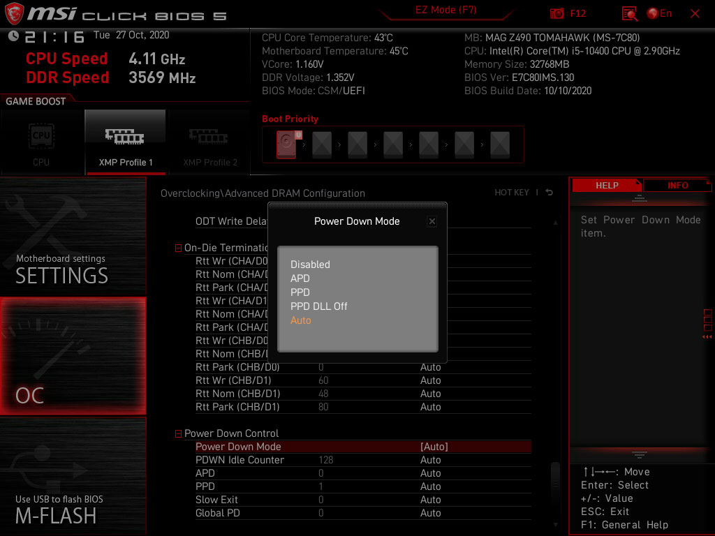
Task: Open the Power Down Mode [Auto] value
Action: tap(434, 447)
